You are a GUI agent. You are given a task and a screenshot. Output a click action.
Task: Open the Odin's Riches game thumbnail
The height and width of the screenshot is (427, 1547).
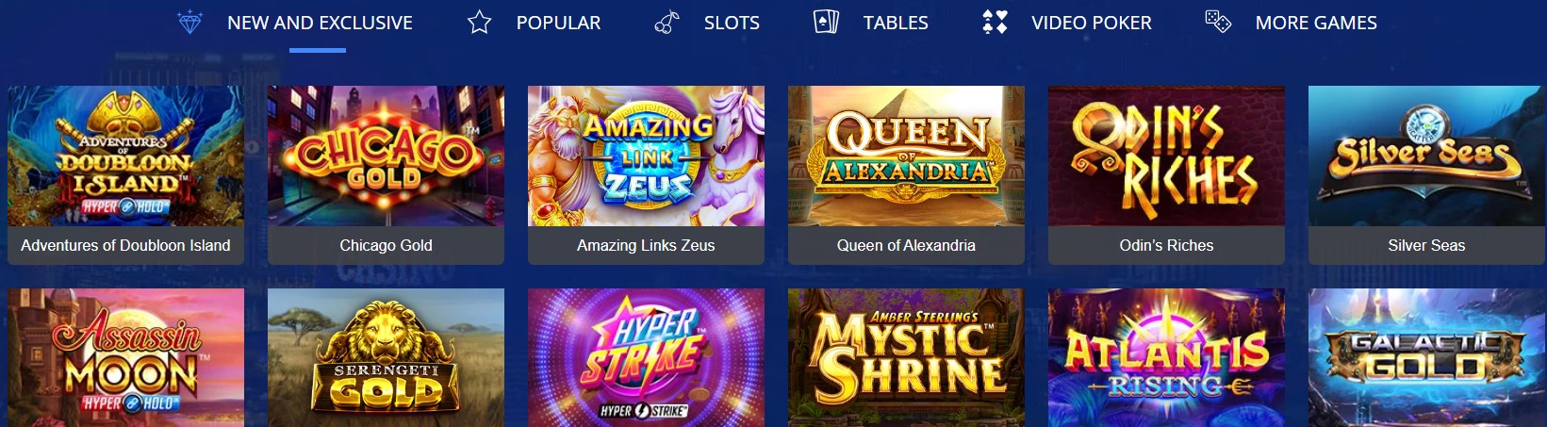[1166, 156]
